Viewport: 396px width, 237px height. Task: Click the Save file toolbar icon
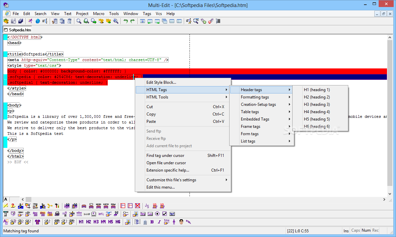13,21
